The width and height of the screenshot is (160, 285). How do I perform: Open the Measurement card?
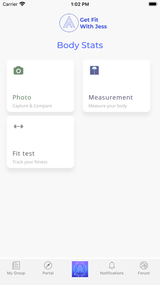coord(116,86)
